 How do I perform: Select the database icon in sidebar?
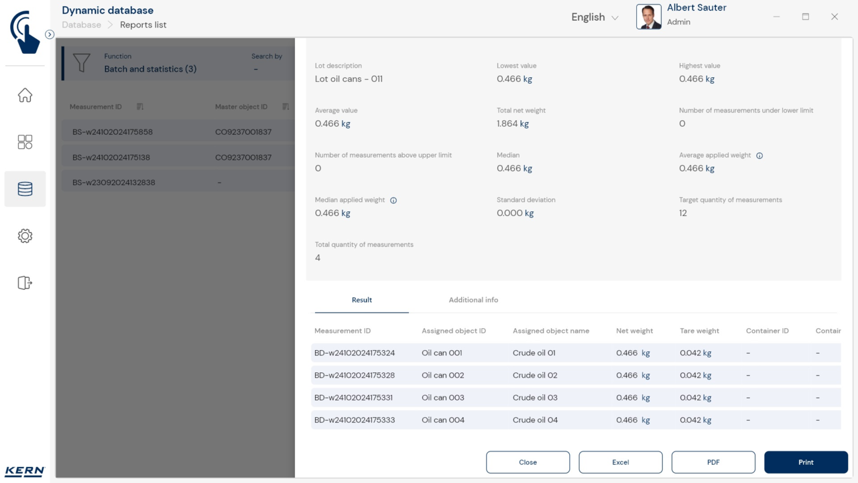pyautogui.click(x=25, y=189)
